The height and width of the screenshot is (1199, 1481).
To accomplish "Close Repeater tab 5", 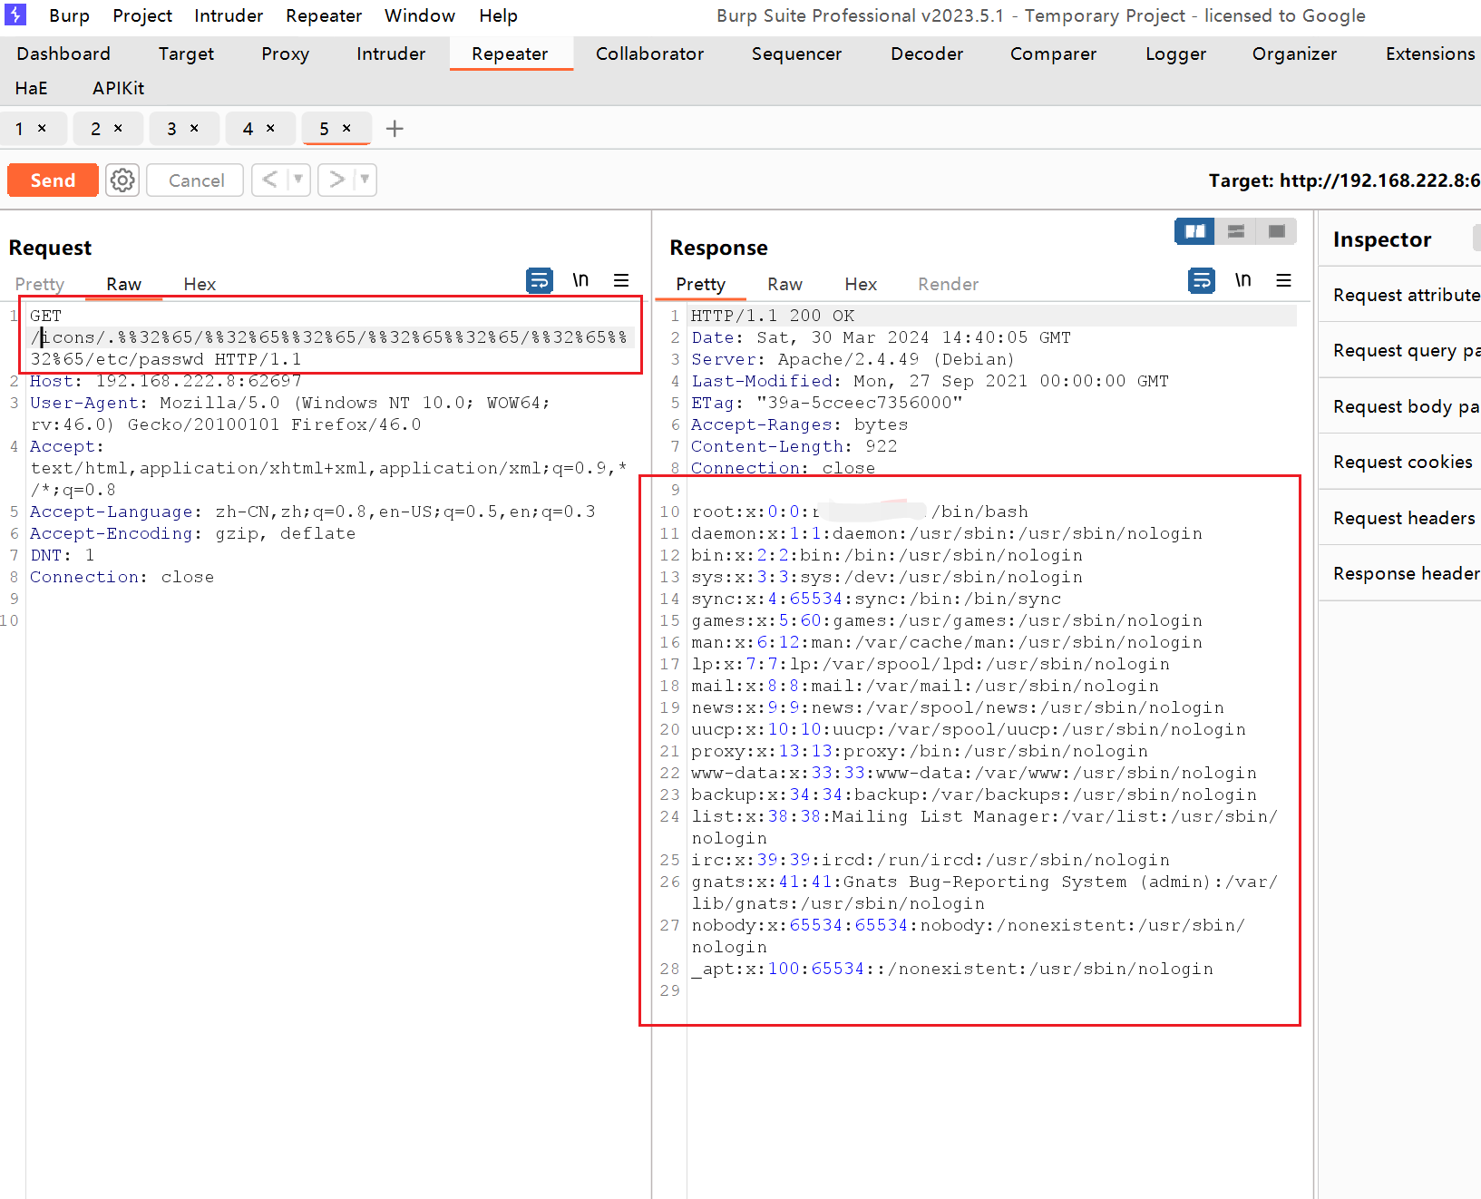I will click(346, 129).
